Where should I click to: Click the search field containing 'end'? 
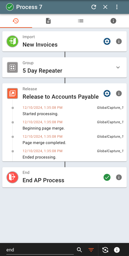[40, 250]
